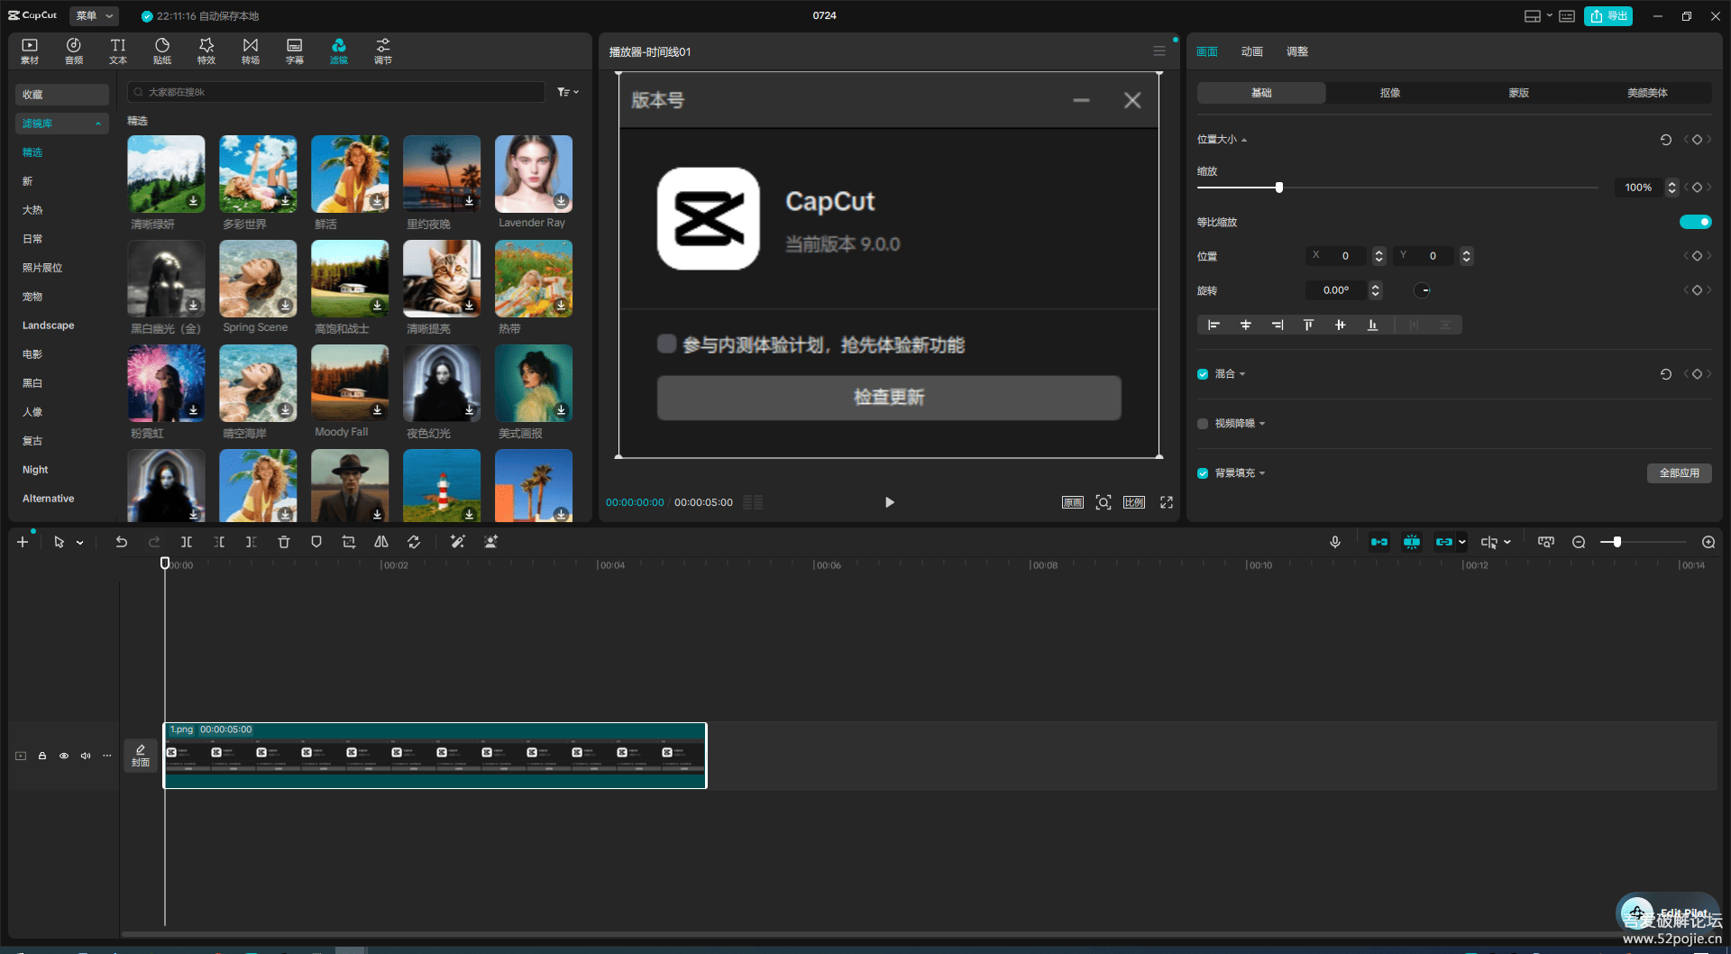Zoom in the timeline with plus magnifier
Viewport: 1731px width, 954px height.
1708,542
